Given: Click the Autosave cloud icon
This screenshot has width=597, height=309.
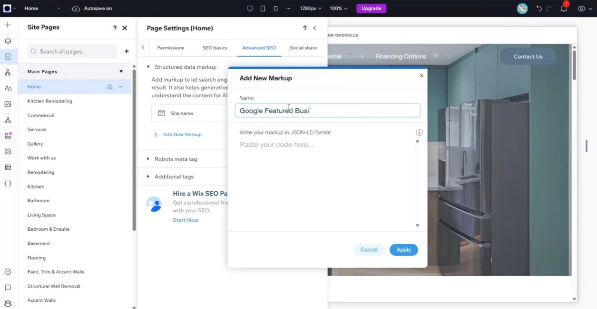Looking at the screenshot, I should click(76, 9).
